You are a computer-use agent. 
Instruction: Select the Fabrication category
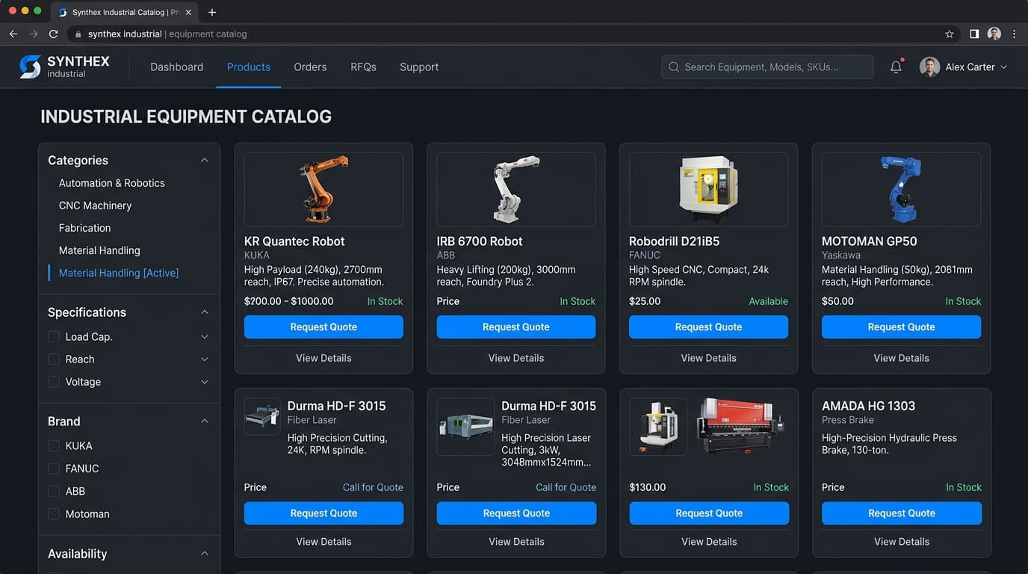coord(84,228)
